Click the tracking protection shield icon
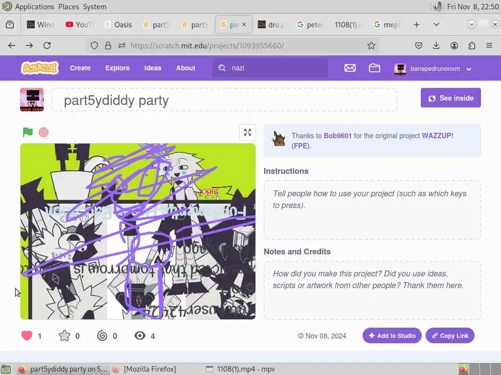501x375 pixels. tap(94, 45)
